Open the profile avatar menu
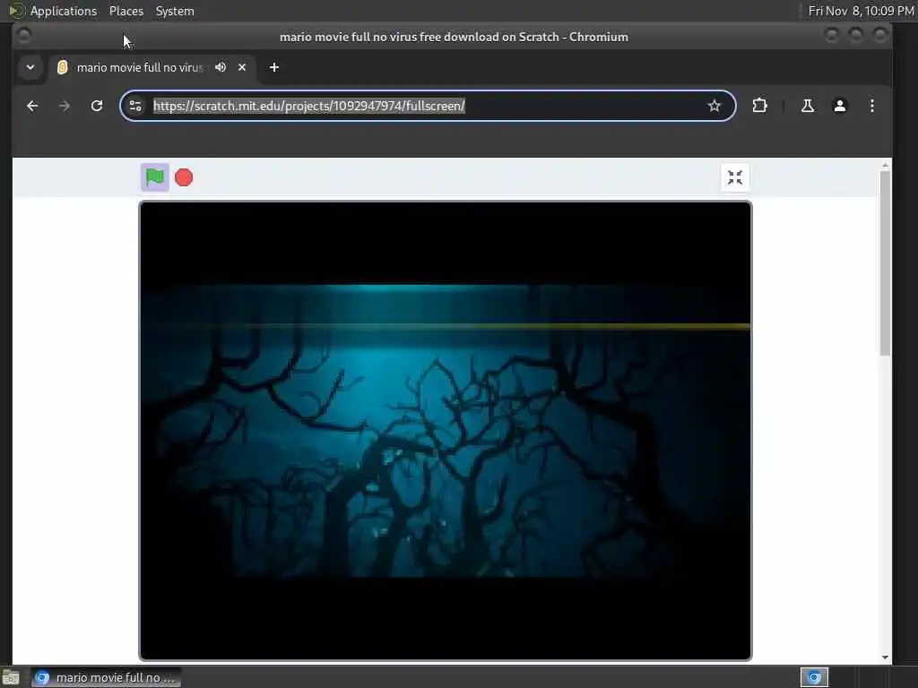918x688 pixels. coord(839,106)
